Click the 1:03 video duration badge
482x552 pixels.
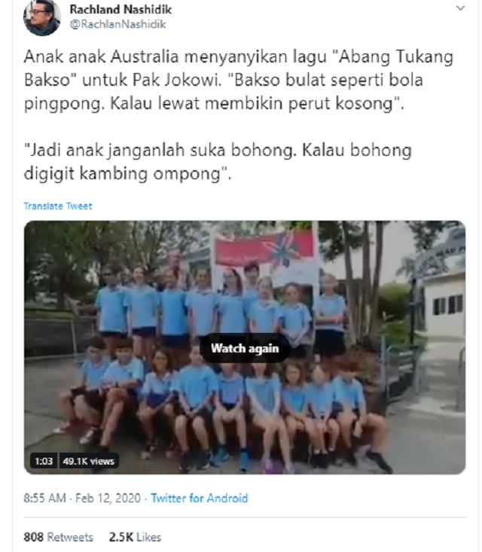click(x=44, y=461)
